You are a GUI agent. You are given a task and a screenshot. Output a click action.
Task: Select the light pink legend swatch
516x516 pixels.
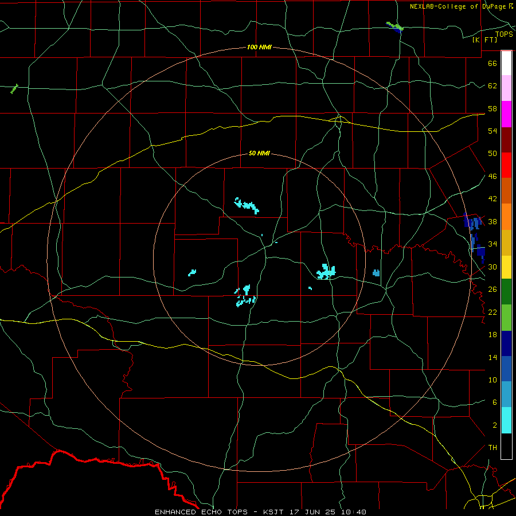506,88
